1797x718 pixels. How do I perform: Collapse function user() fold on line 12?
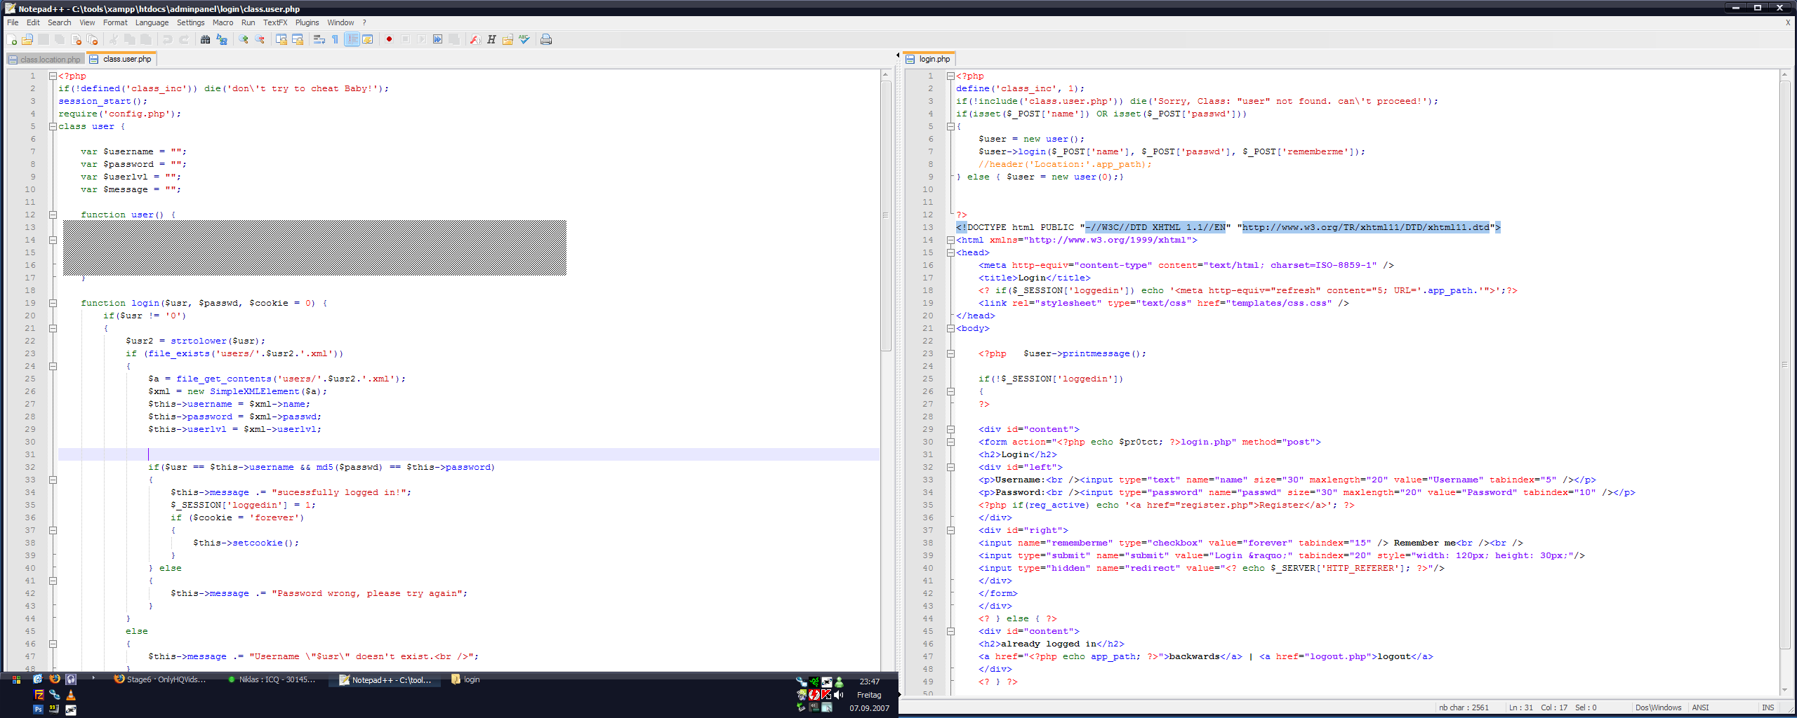[x=53, y=215]
